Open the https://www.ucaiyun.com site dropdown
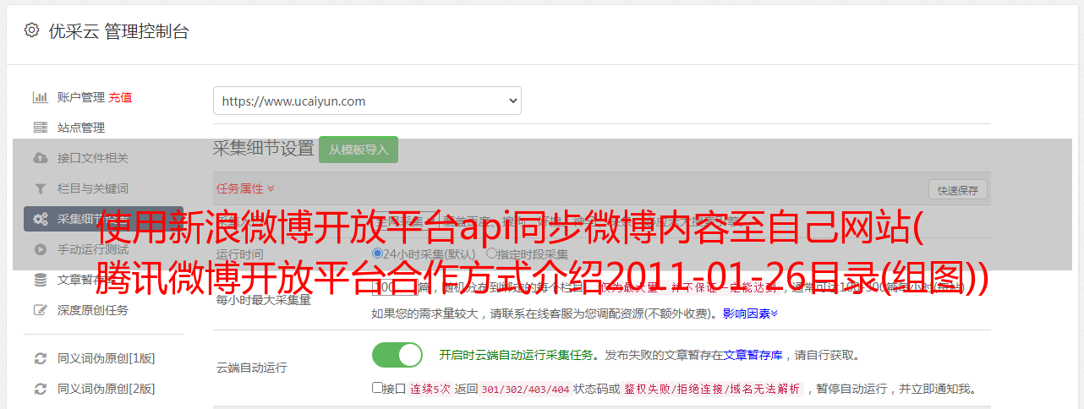 (x=367, y=101)
